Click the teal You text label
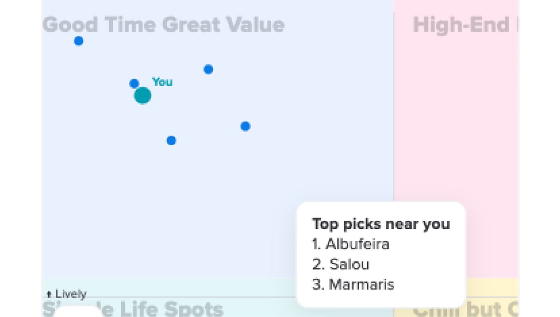This screenshot has height=317, width=560. 162,82
